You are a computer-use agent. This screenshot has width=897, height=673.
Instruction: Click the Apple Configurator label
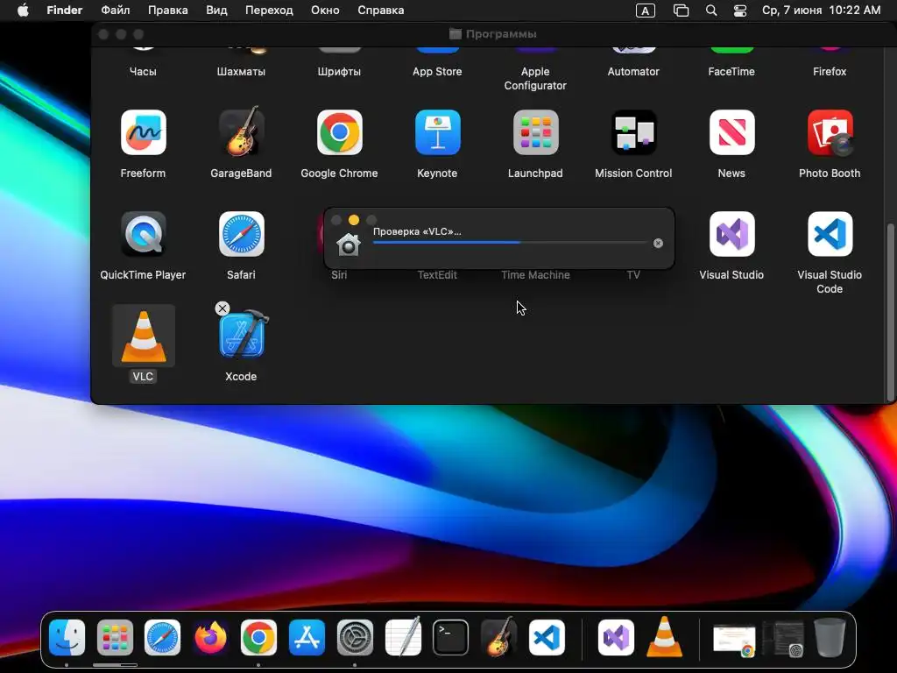coord(535,78)
